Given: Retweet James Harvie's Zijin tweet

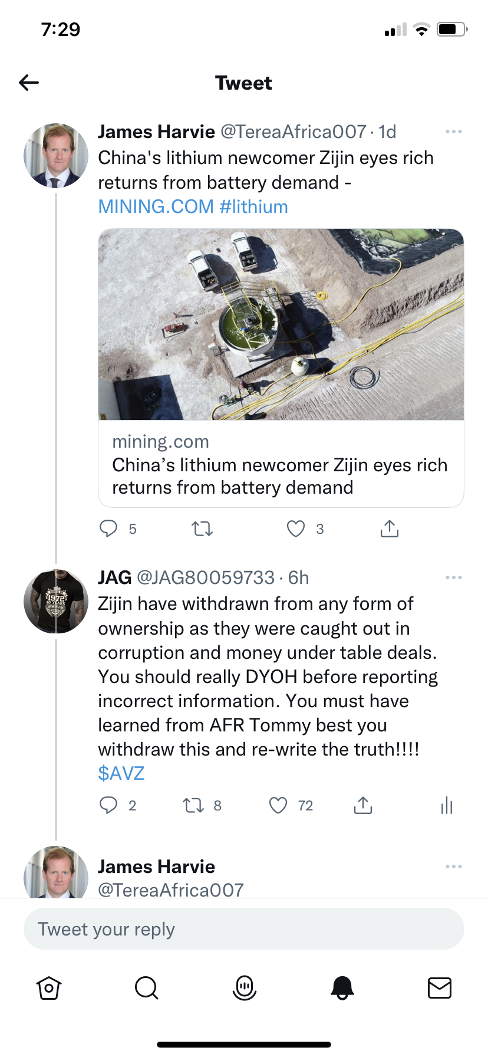Looking at the screenshot, I should tap(202, 528).
